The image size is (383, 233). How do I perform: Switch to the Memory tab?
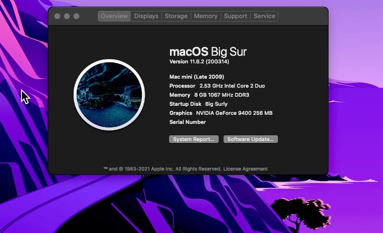(206, 16)
